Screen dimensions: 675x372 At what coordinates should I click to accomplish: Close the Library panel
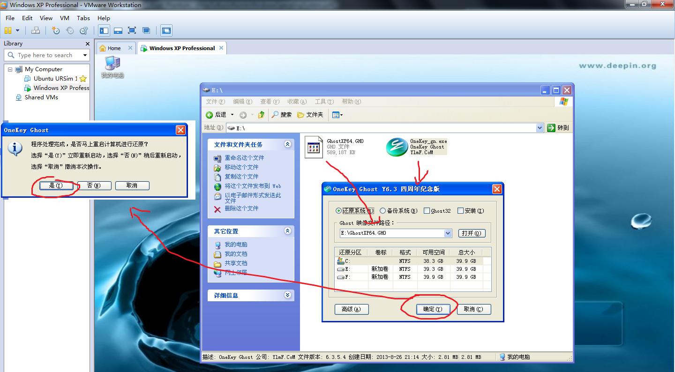[87, 44]
